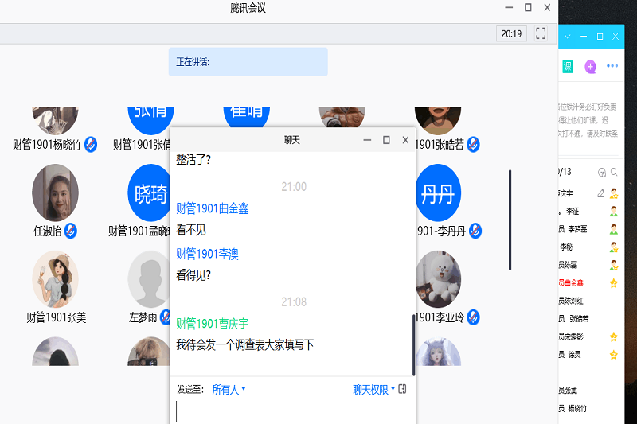This screenshot has width=637, height=424.
Task: Click the purple plus icon in side window
Action: [x=590, y=67]
